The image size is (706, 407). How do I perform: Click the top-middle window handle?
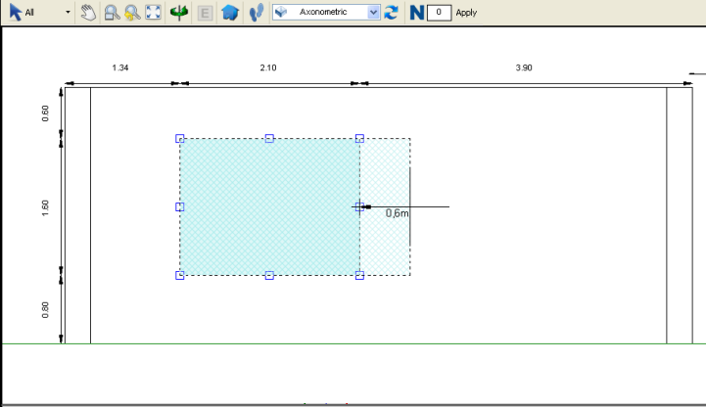(x=269, y=139)
